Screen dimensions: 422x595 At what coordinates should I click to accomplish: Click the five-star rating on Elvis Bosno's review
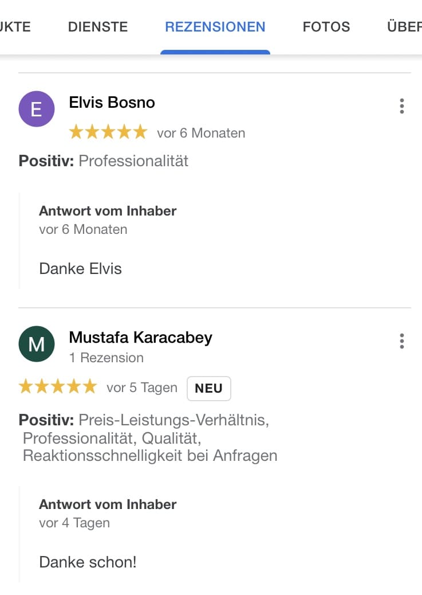pyautogui.click(x=108, y=133)
